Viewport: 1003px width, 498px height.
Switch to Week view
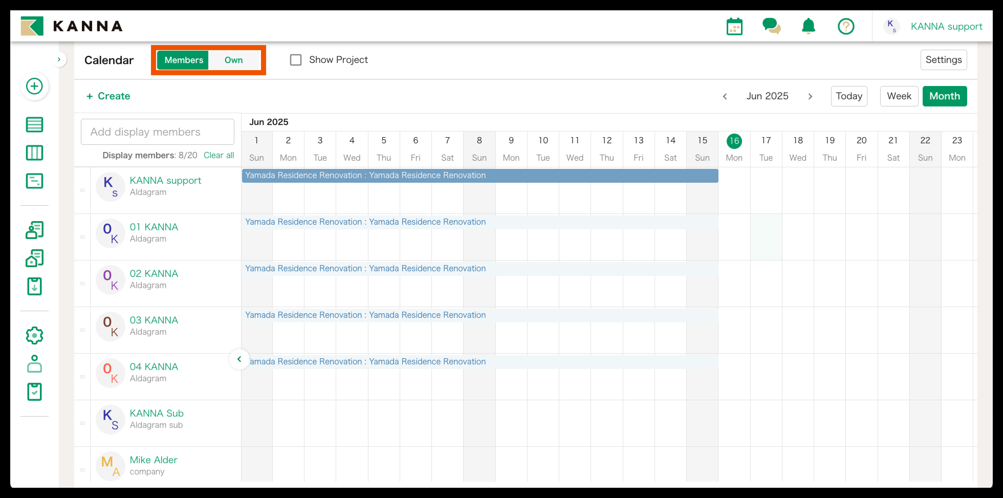coord(899,96)
